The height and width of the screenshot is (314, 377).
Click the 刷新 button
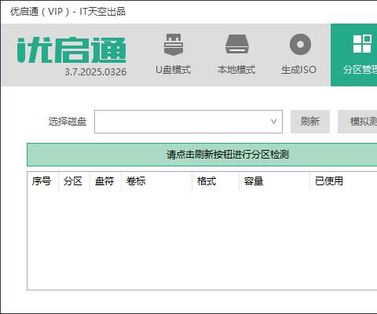point(310,122)
